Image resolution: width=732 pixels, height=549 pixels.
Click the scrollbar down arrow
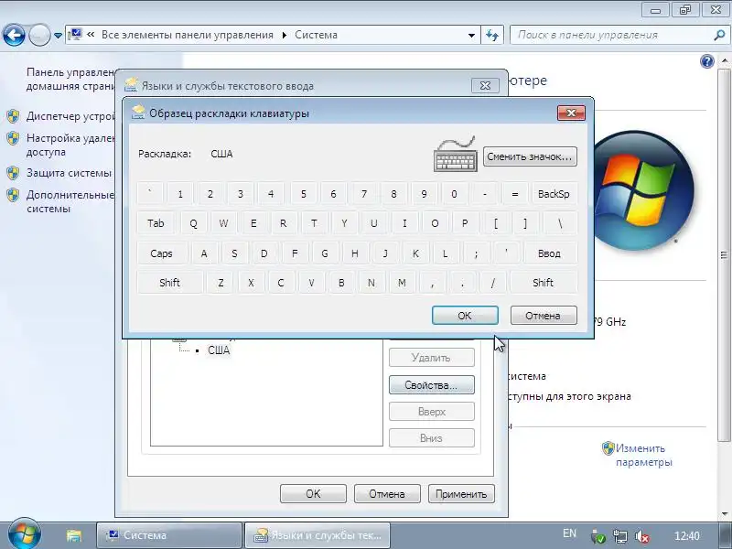(724, 514)
